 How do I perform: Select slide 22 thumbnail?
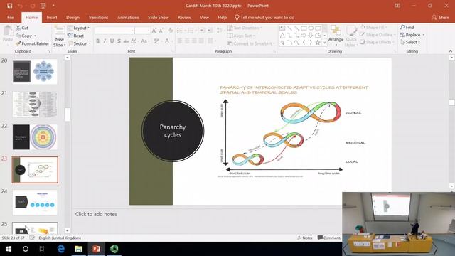[x=35, y=137]
